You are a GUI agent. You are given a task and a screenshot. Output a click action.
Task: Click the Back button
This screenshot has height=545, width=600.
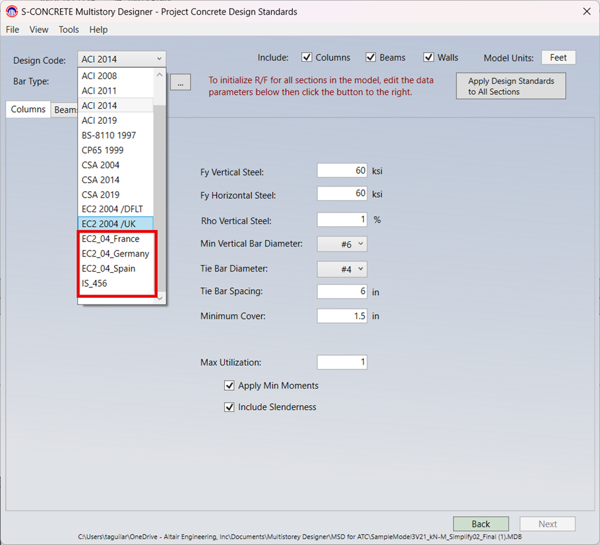[x=481, y=524]
